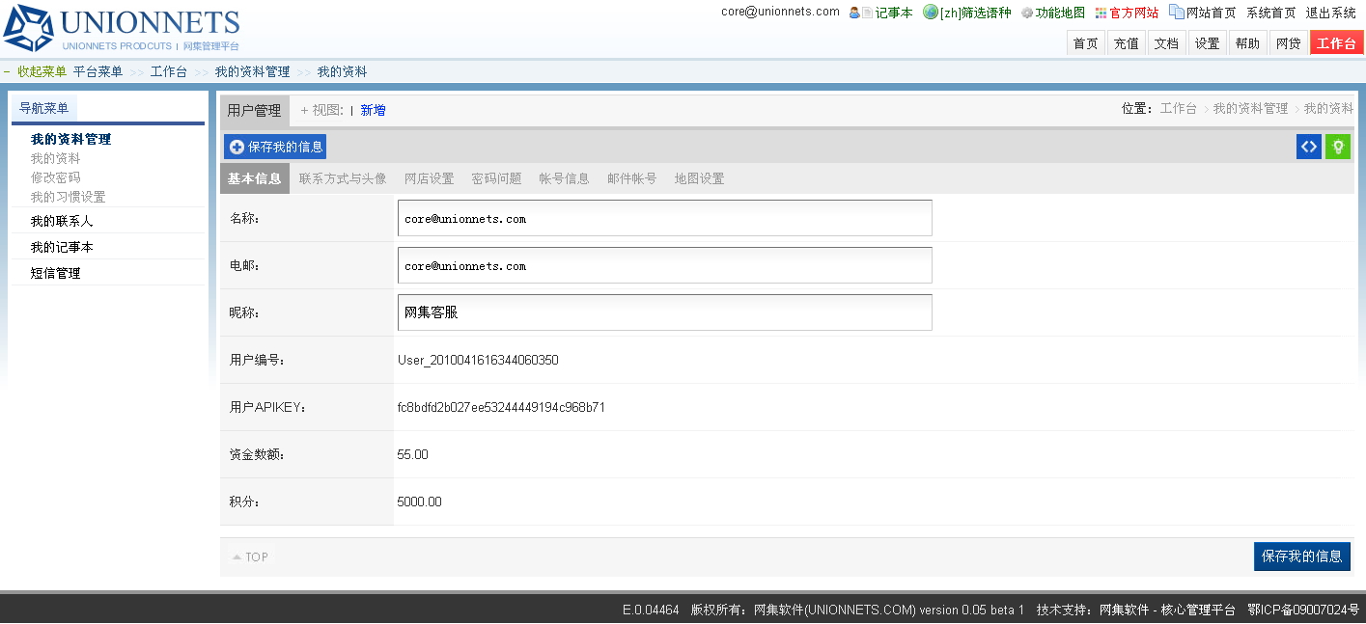Click the user icon beside 记事本
This screenshot has height=624, width=1366.
(x=854, y=14)
